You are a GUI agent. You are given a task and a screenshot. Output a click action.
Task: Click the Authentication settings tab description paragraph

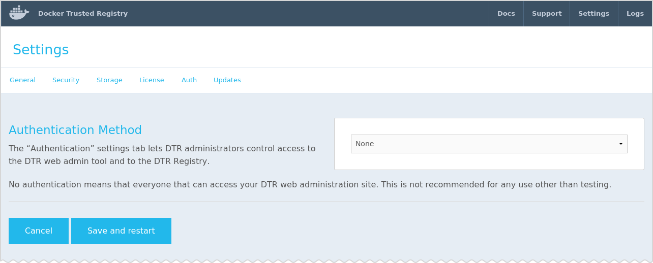pos(162,155)
